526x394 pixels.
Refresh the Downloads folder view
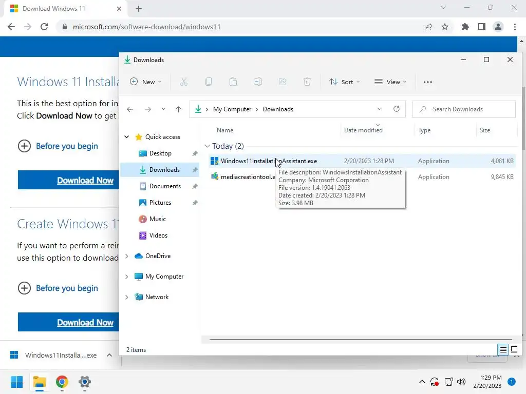pos(397,109)
